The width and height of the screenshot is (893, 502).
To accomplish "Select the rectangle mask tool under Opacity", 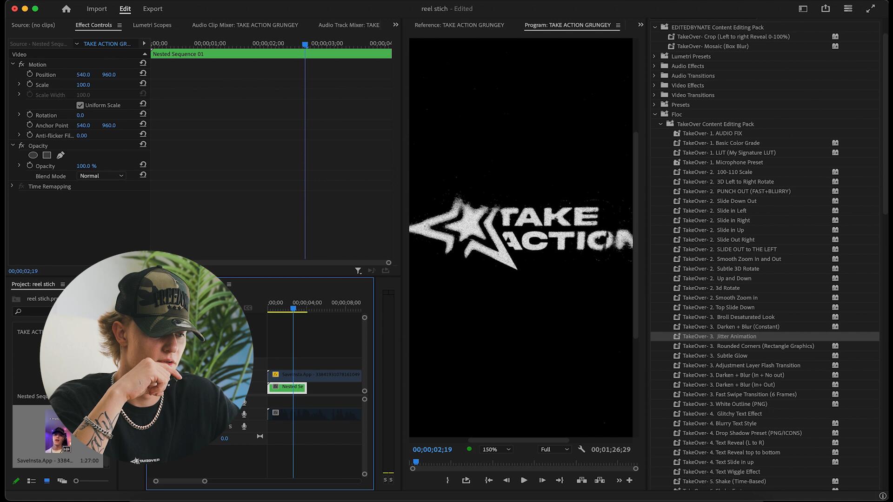I will pos(47,155).
